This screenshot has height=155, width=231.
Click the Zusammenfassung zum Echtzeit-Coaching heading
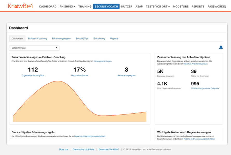(38, 57)
